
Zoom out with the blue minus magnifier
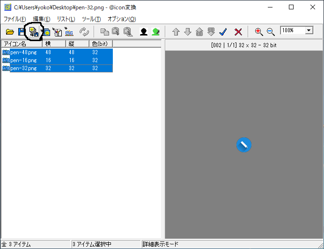271,32
